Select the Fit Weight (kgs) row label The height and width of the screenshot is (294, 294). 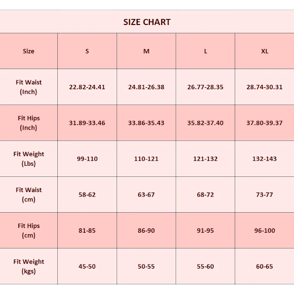point(28,266)
